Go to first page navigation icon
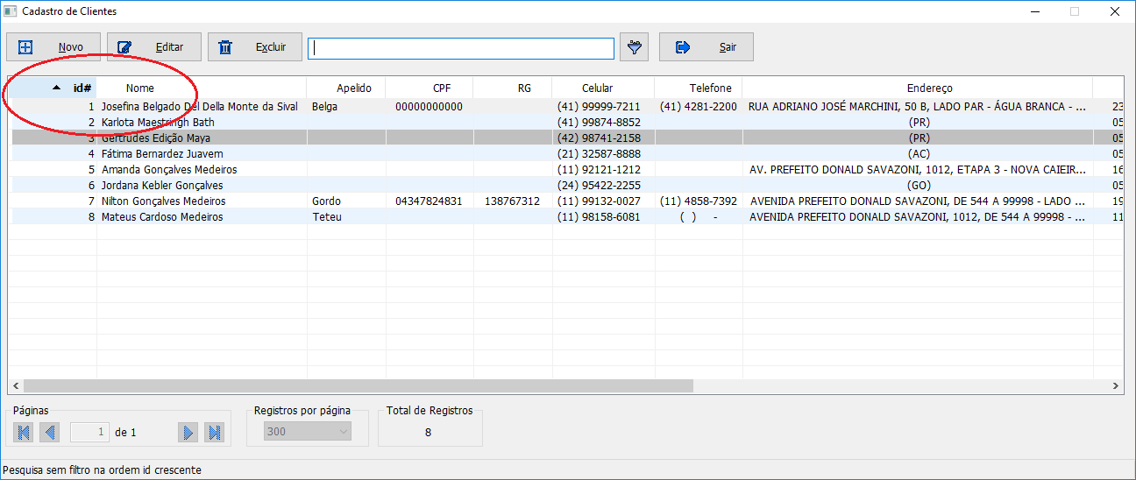 click(x=24, y=432)
